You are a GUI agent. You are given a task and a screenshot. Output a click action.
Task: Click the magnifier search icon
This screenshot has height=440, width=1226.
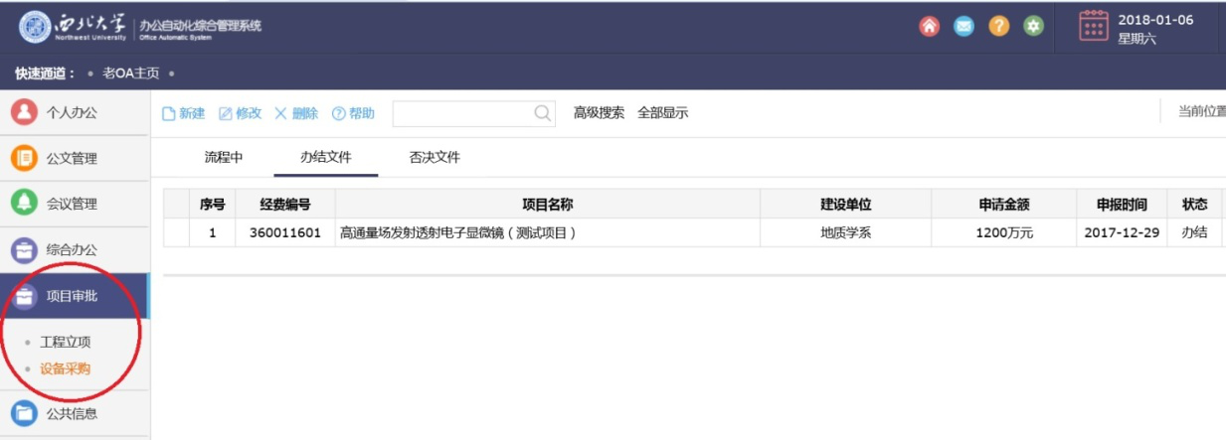click(543, 113)
